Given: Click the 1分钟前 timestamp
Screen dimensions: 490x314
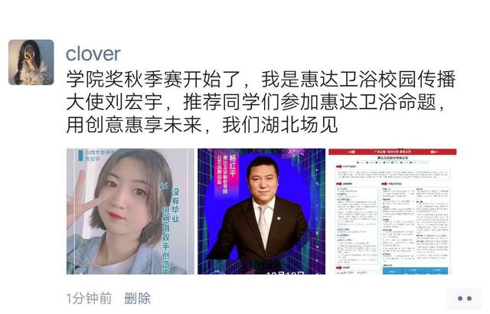Looking at the screenshot, I should (89, 299).
